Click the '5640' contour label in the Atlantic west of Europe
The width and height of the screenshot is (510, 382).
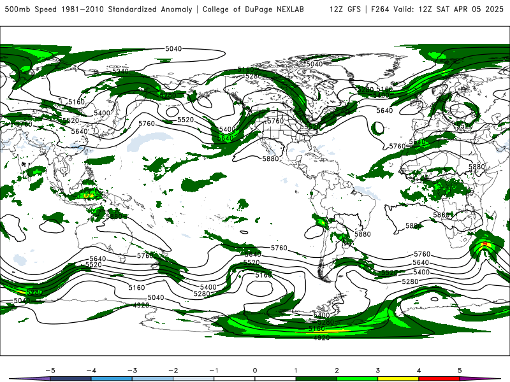click(384, 111)
